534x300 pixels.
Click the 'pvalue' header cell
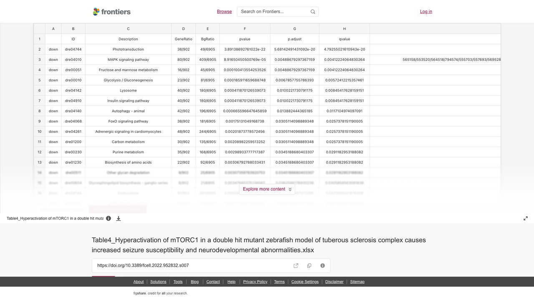point(245,39)
